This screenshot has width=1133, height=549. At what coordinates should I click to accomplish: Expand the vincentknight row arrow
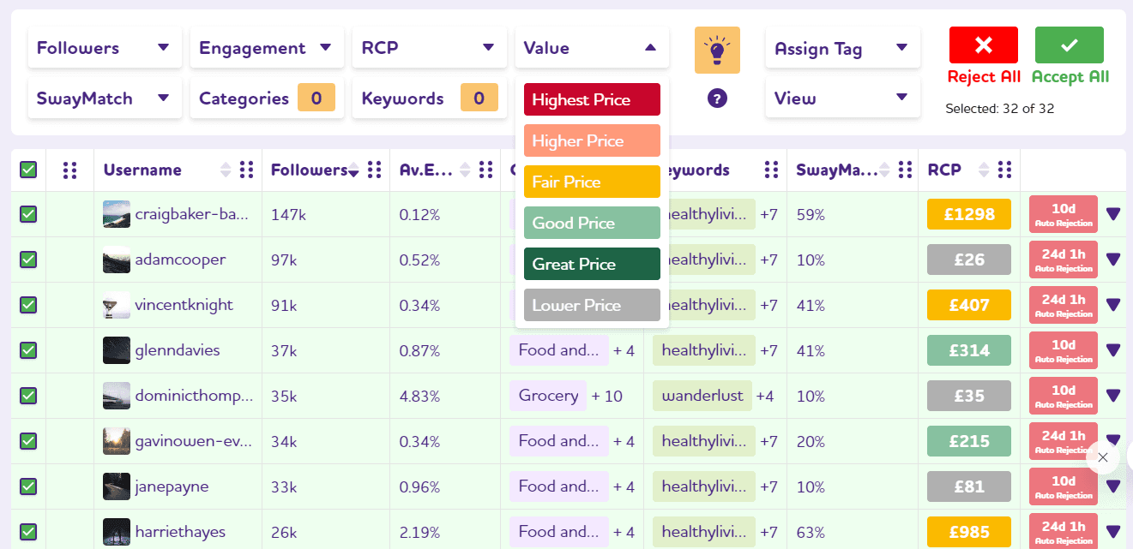pos(1113,305)
